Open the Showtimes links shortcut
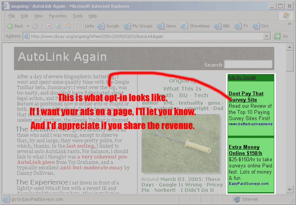The width and height of the screenshot is (296, 205). point(195,26)
